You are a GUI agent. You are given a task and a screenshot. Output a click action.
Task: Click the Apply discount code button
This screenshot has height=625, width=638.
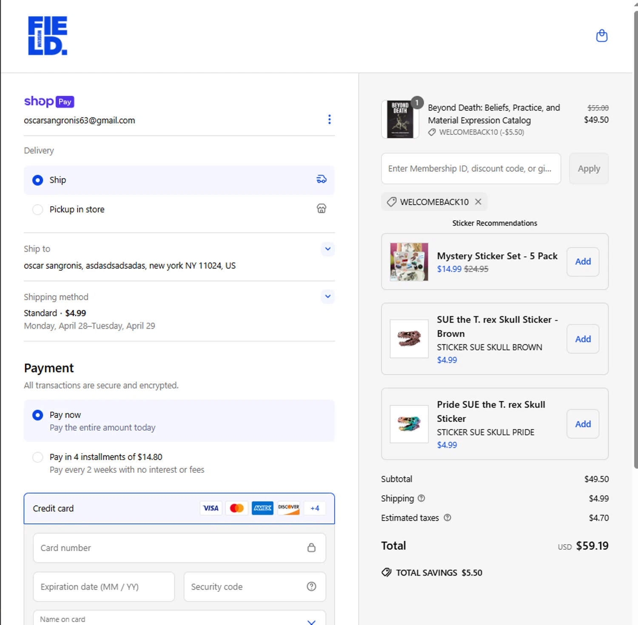pyautogui.click(x=589, y=168)
